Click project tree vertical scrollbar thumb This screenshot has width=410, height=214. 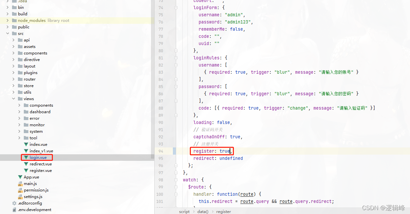(x=152, y=79)
